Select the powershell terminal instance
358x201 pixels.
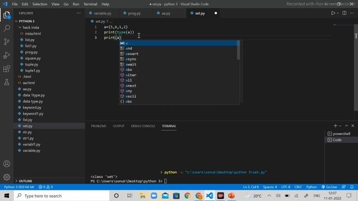341,134
